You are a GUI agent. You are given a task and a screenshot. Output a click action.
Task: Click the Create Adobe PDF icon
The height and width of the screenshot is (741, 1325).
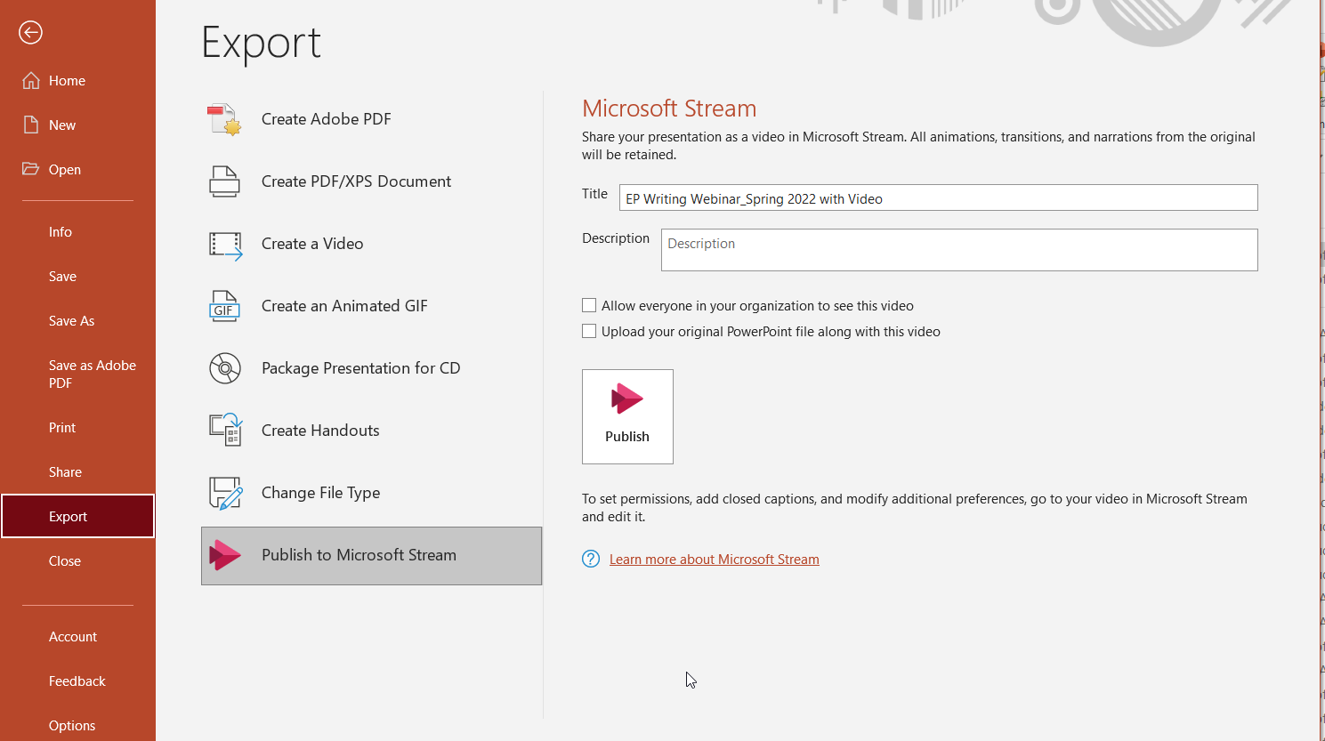click(x=224, y=119)
